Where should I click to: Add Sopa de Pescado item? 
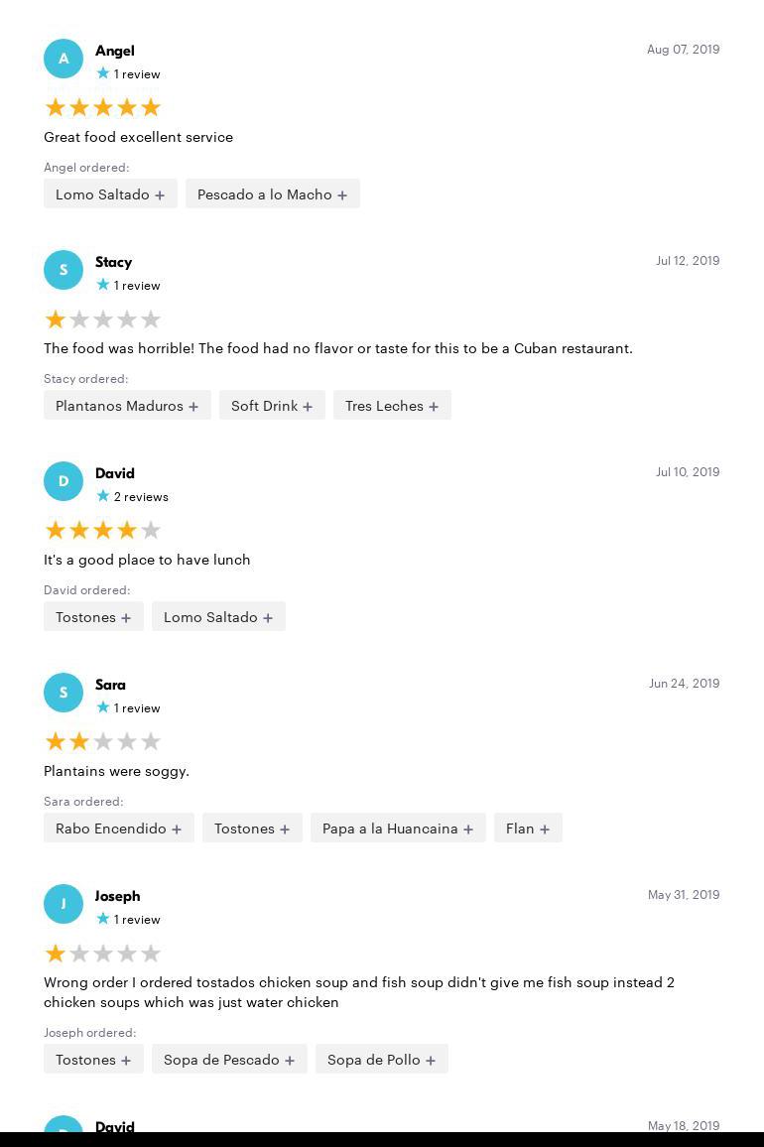229,1060
